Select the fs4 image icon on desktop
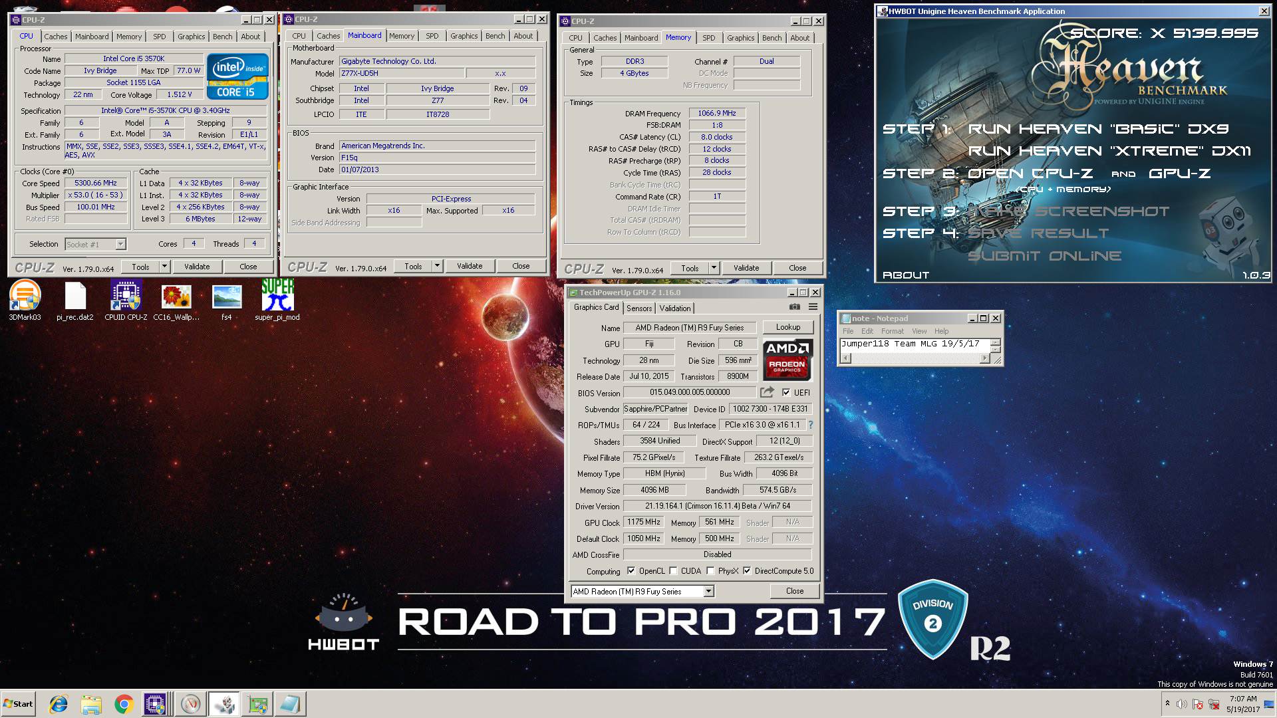This screenshot has width=1277, height=718. (x=227, y=300)
